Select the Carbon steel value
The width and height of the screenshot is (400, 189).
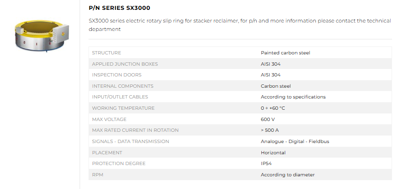tap(275, 86)
